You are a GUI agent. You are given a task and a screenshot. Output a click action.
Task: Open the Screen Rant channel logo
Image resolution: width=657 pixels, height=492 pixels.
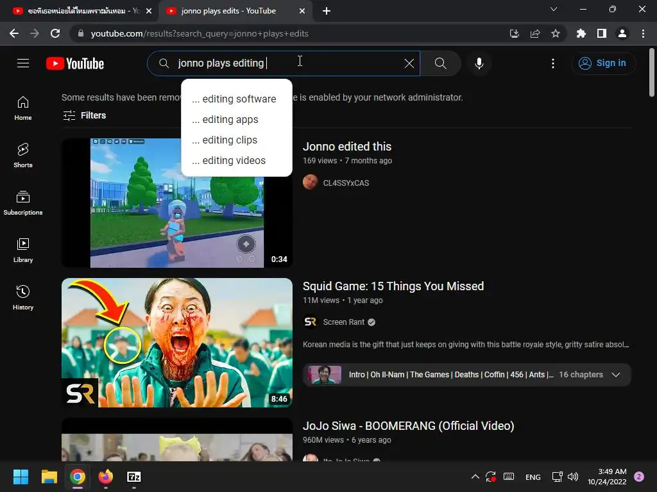pyautogui.click(x=310, y=322)
